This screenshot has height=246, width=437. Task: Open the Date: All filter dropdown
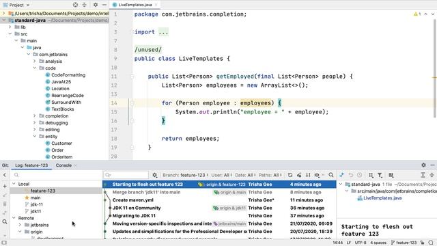point(245,175)
